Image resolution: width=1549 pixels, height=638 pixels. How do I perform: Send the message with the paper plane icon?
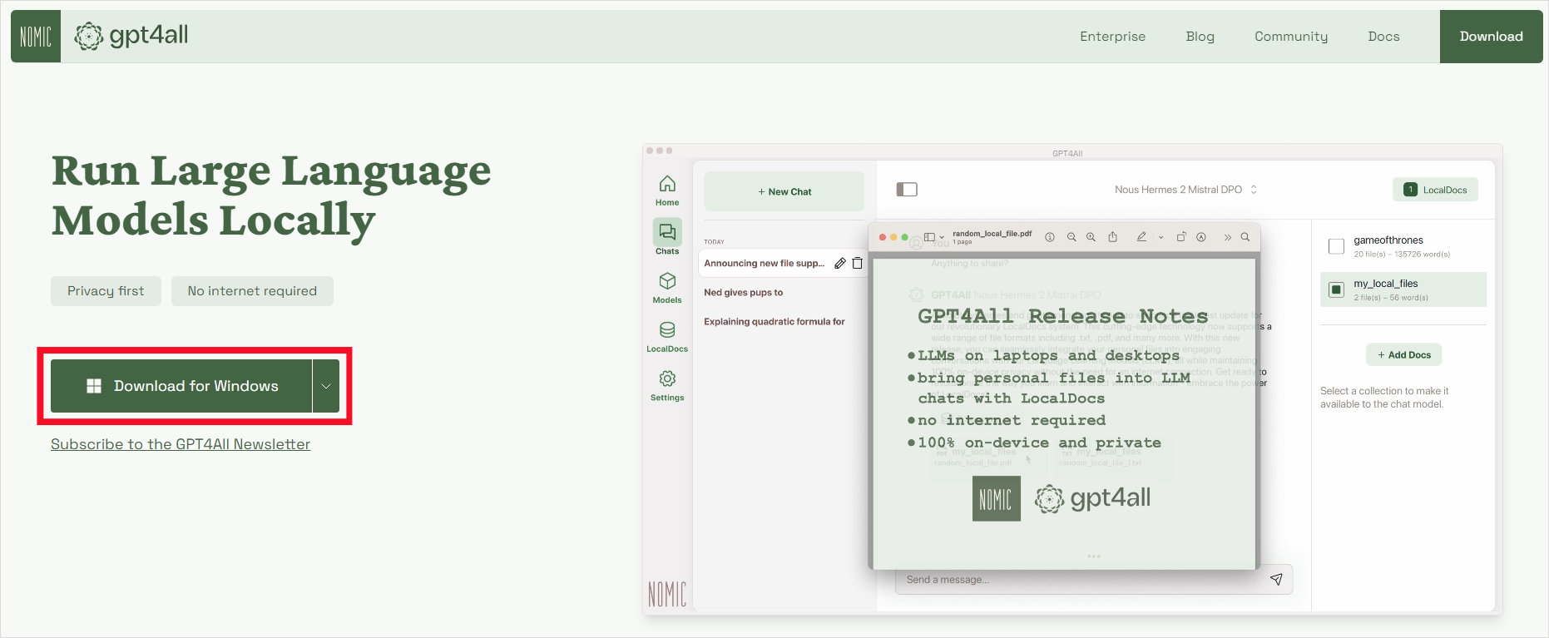click(x=1276, y=580)
